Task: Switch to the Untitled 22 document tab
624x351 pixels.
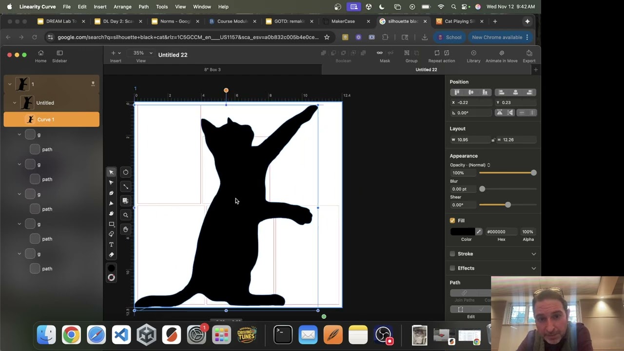Action: click(426, 70)
